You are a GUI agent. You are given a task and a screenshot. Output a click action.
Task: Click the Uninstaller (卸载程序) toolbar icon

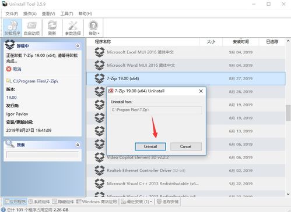point(12,27)
